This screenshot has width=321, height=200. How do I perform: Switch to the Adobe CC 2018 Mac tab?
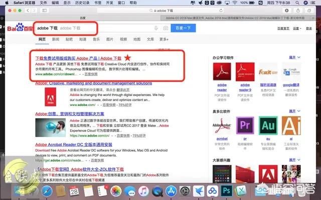point(235,18)
